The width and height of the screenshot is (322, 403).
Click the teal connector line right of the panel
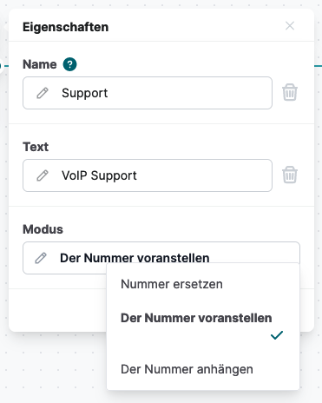[x=319, y=66]
